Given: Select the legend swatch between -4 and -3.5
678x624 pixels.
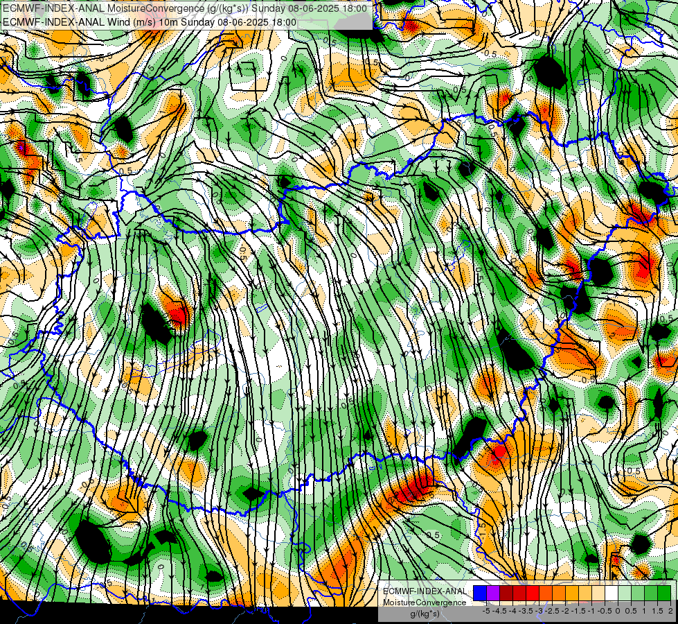Looking at the screenshot, I should pos(519,593).
